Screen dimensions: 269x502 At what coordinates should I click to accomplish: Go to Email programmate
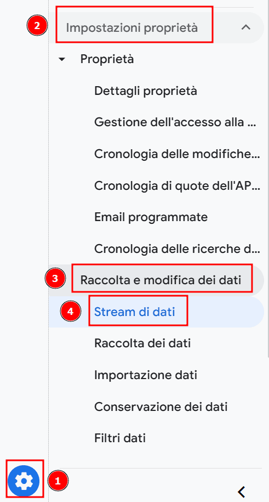coord(151,217)
